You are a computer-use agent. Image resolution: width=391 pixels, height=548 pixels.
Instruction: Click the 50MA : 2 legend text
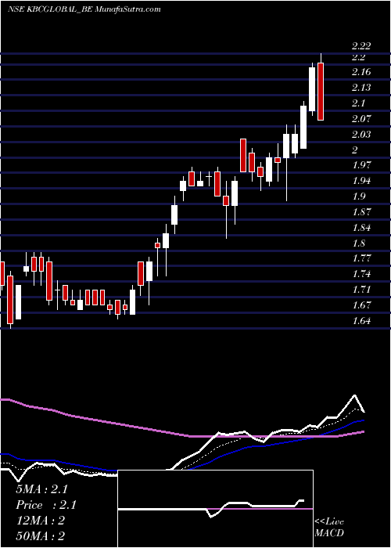[x=41, y=535]
